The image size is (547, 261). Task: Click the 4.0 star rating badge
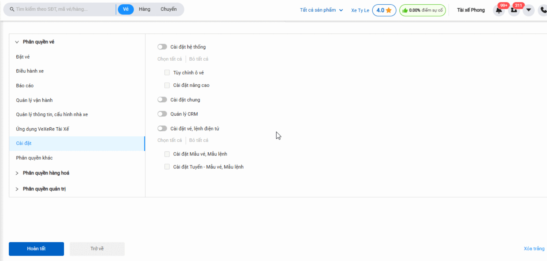(384, 10)
